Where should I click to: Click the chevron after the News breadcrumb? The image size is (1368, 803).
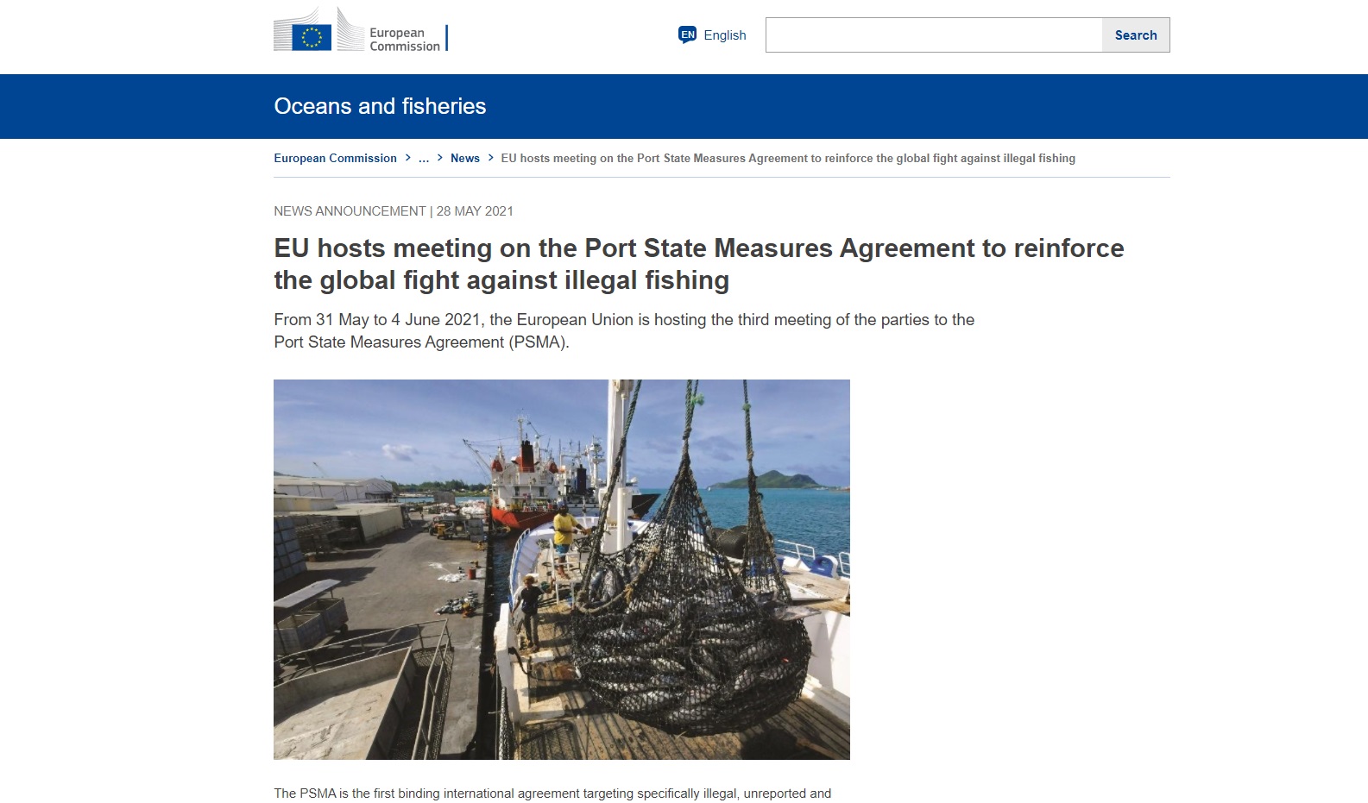[490, 158]
